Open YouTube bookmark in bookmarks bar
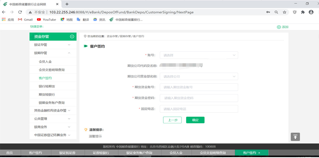319x158 pixels. [x=46, y=20]
